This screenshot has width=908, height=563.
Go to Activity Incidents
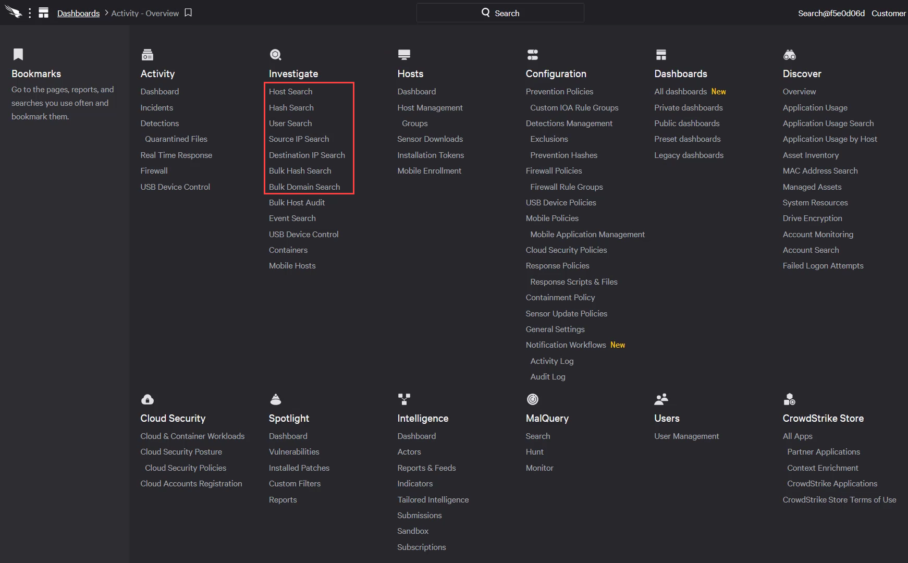click(157, 107)
